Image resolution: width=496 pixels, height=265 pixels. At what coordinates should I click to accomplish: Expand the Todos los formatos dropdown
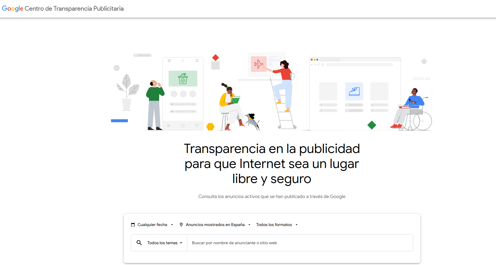point(277,225)
